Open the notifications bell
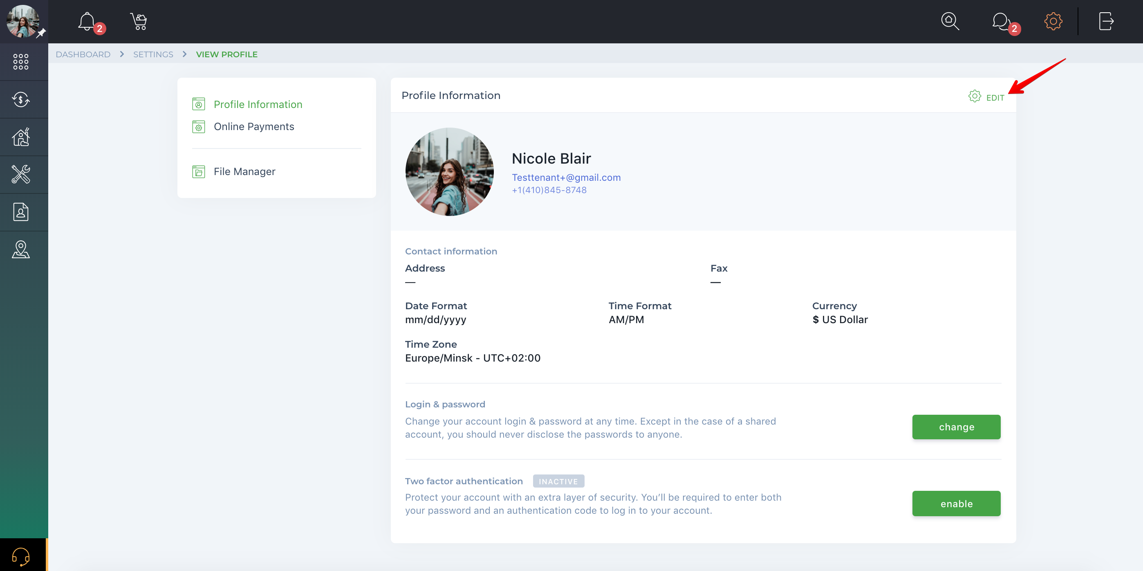1143x571 pixels. (87, 21)
